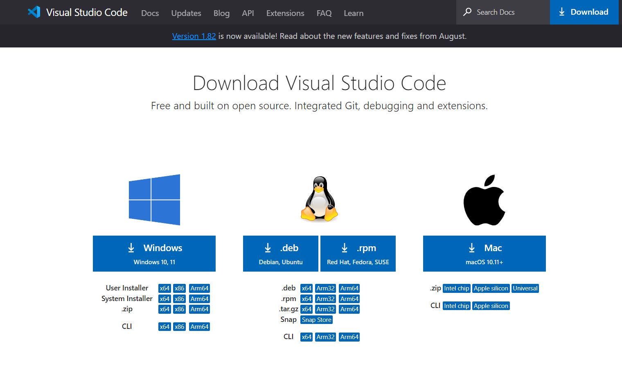The image size is (622, 371).
Task: Download the Arm64 System Installer for Windows
Action: (199, 299)
